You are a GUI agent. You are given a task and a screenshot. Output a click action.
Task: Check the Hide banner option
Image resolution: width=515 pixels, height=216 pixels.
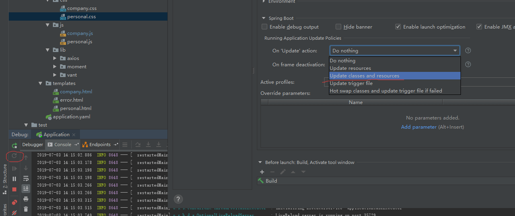[x=338, y=27]
